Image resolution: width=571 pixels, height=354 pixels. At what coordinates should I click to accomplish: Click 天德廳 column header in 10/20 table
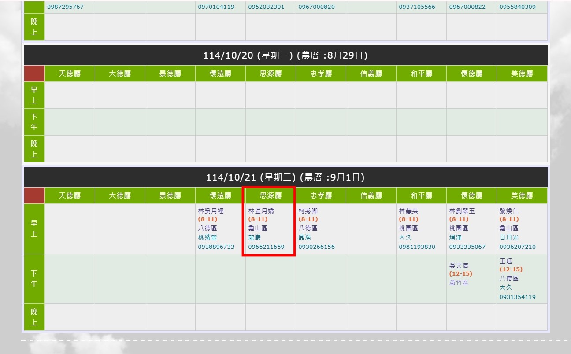point(70,74)
